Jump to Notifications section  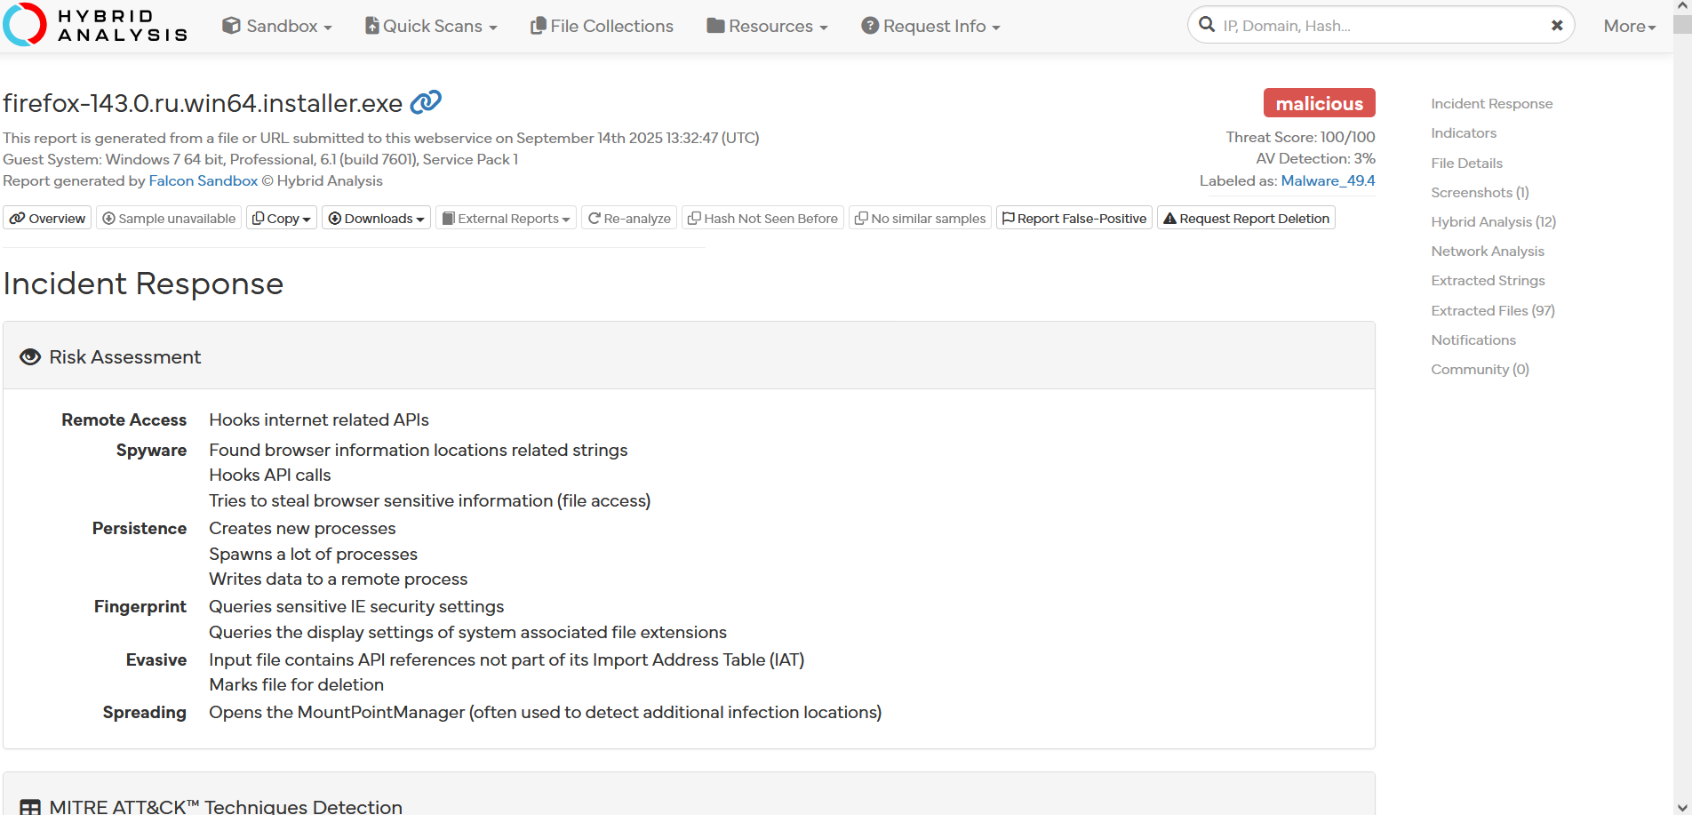click(1473, 340)
